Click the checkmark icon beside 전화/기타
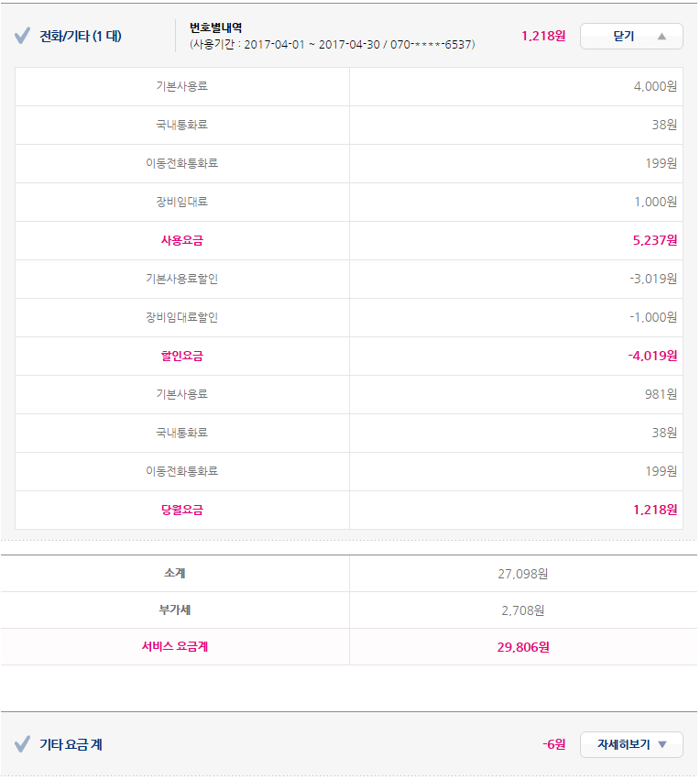Image resolution: width=700 pixels, height=780 pixels. click(23, 37)
